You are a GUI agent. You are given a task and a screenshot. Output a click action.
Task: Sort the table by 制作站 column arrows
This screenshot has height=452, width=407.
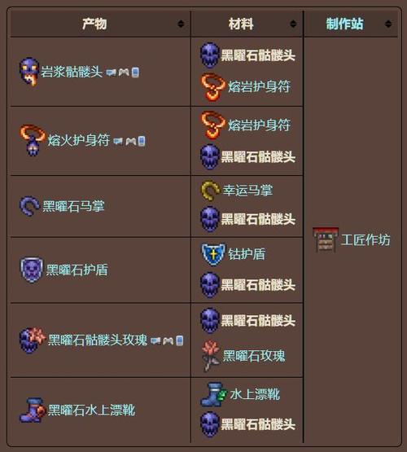(388, 24)
